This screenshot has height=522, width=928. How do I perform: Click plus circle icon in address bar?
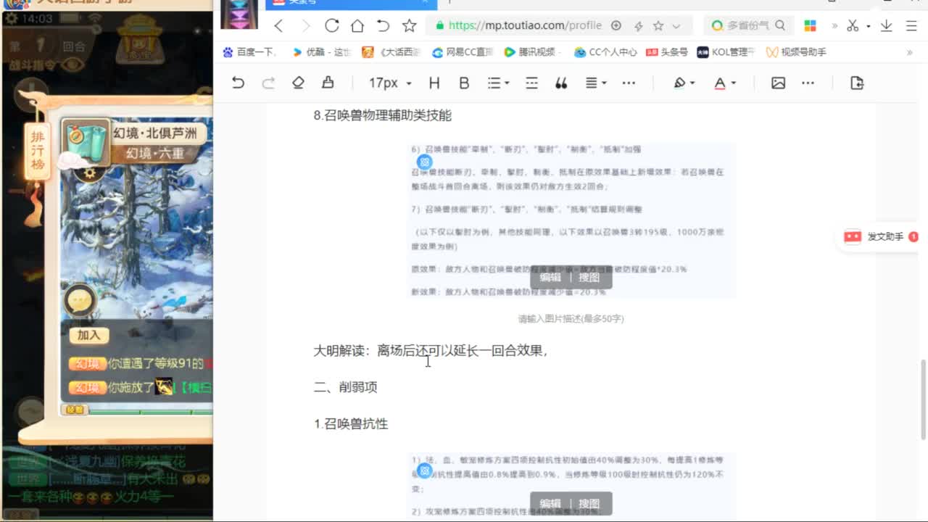pos(616,25)
